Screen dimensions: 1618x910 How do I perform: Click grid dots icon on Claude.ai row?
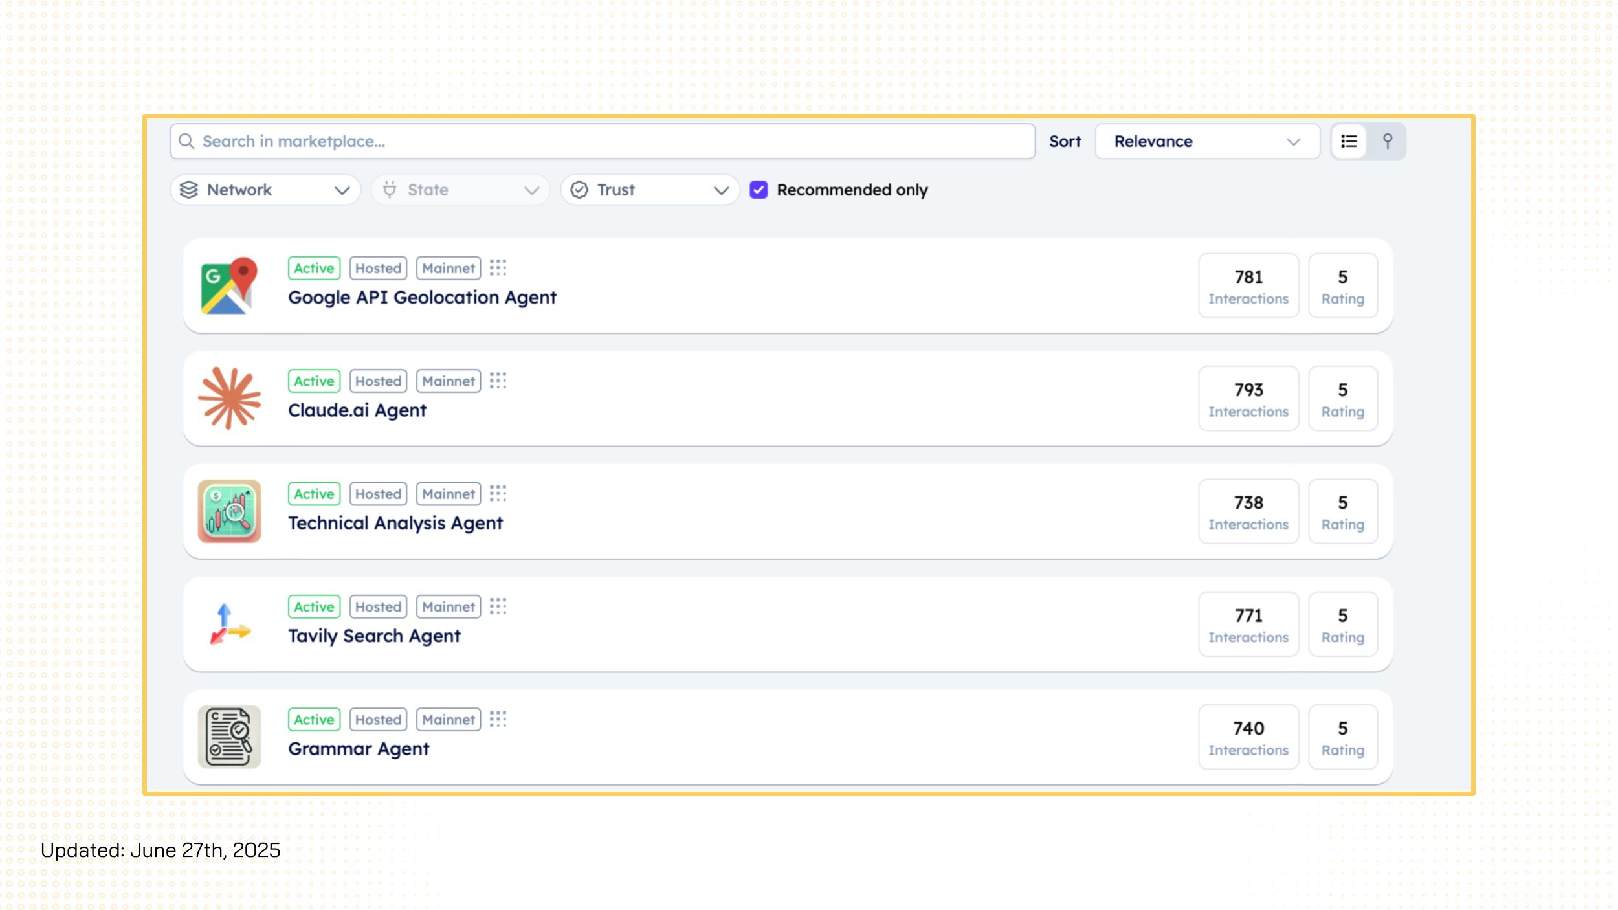pyautogui.click(x=498, y=381)
